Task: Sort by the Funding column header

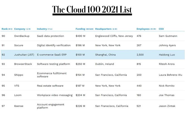Action: pyautogui.click(x=85, y=29)
